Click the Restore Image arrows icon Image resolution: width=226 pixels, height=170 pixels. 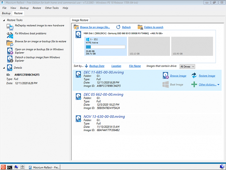coord(194,75)
